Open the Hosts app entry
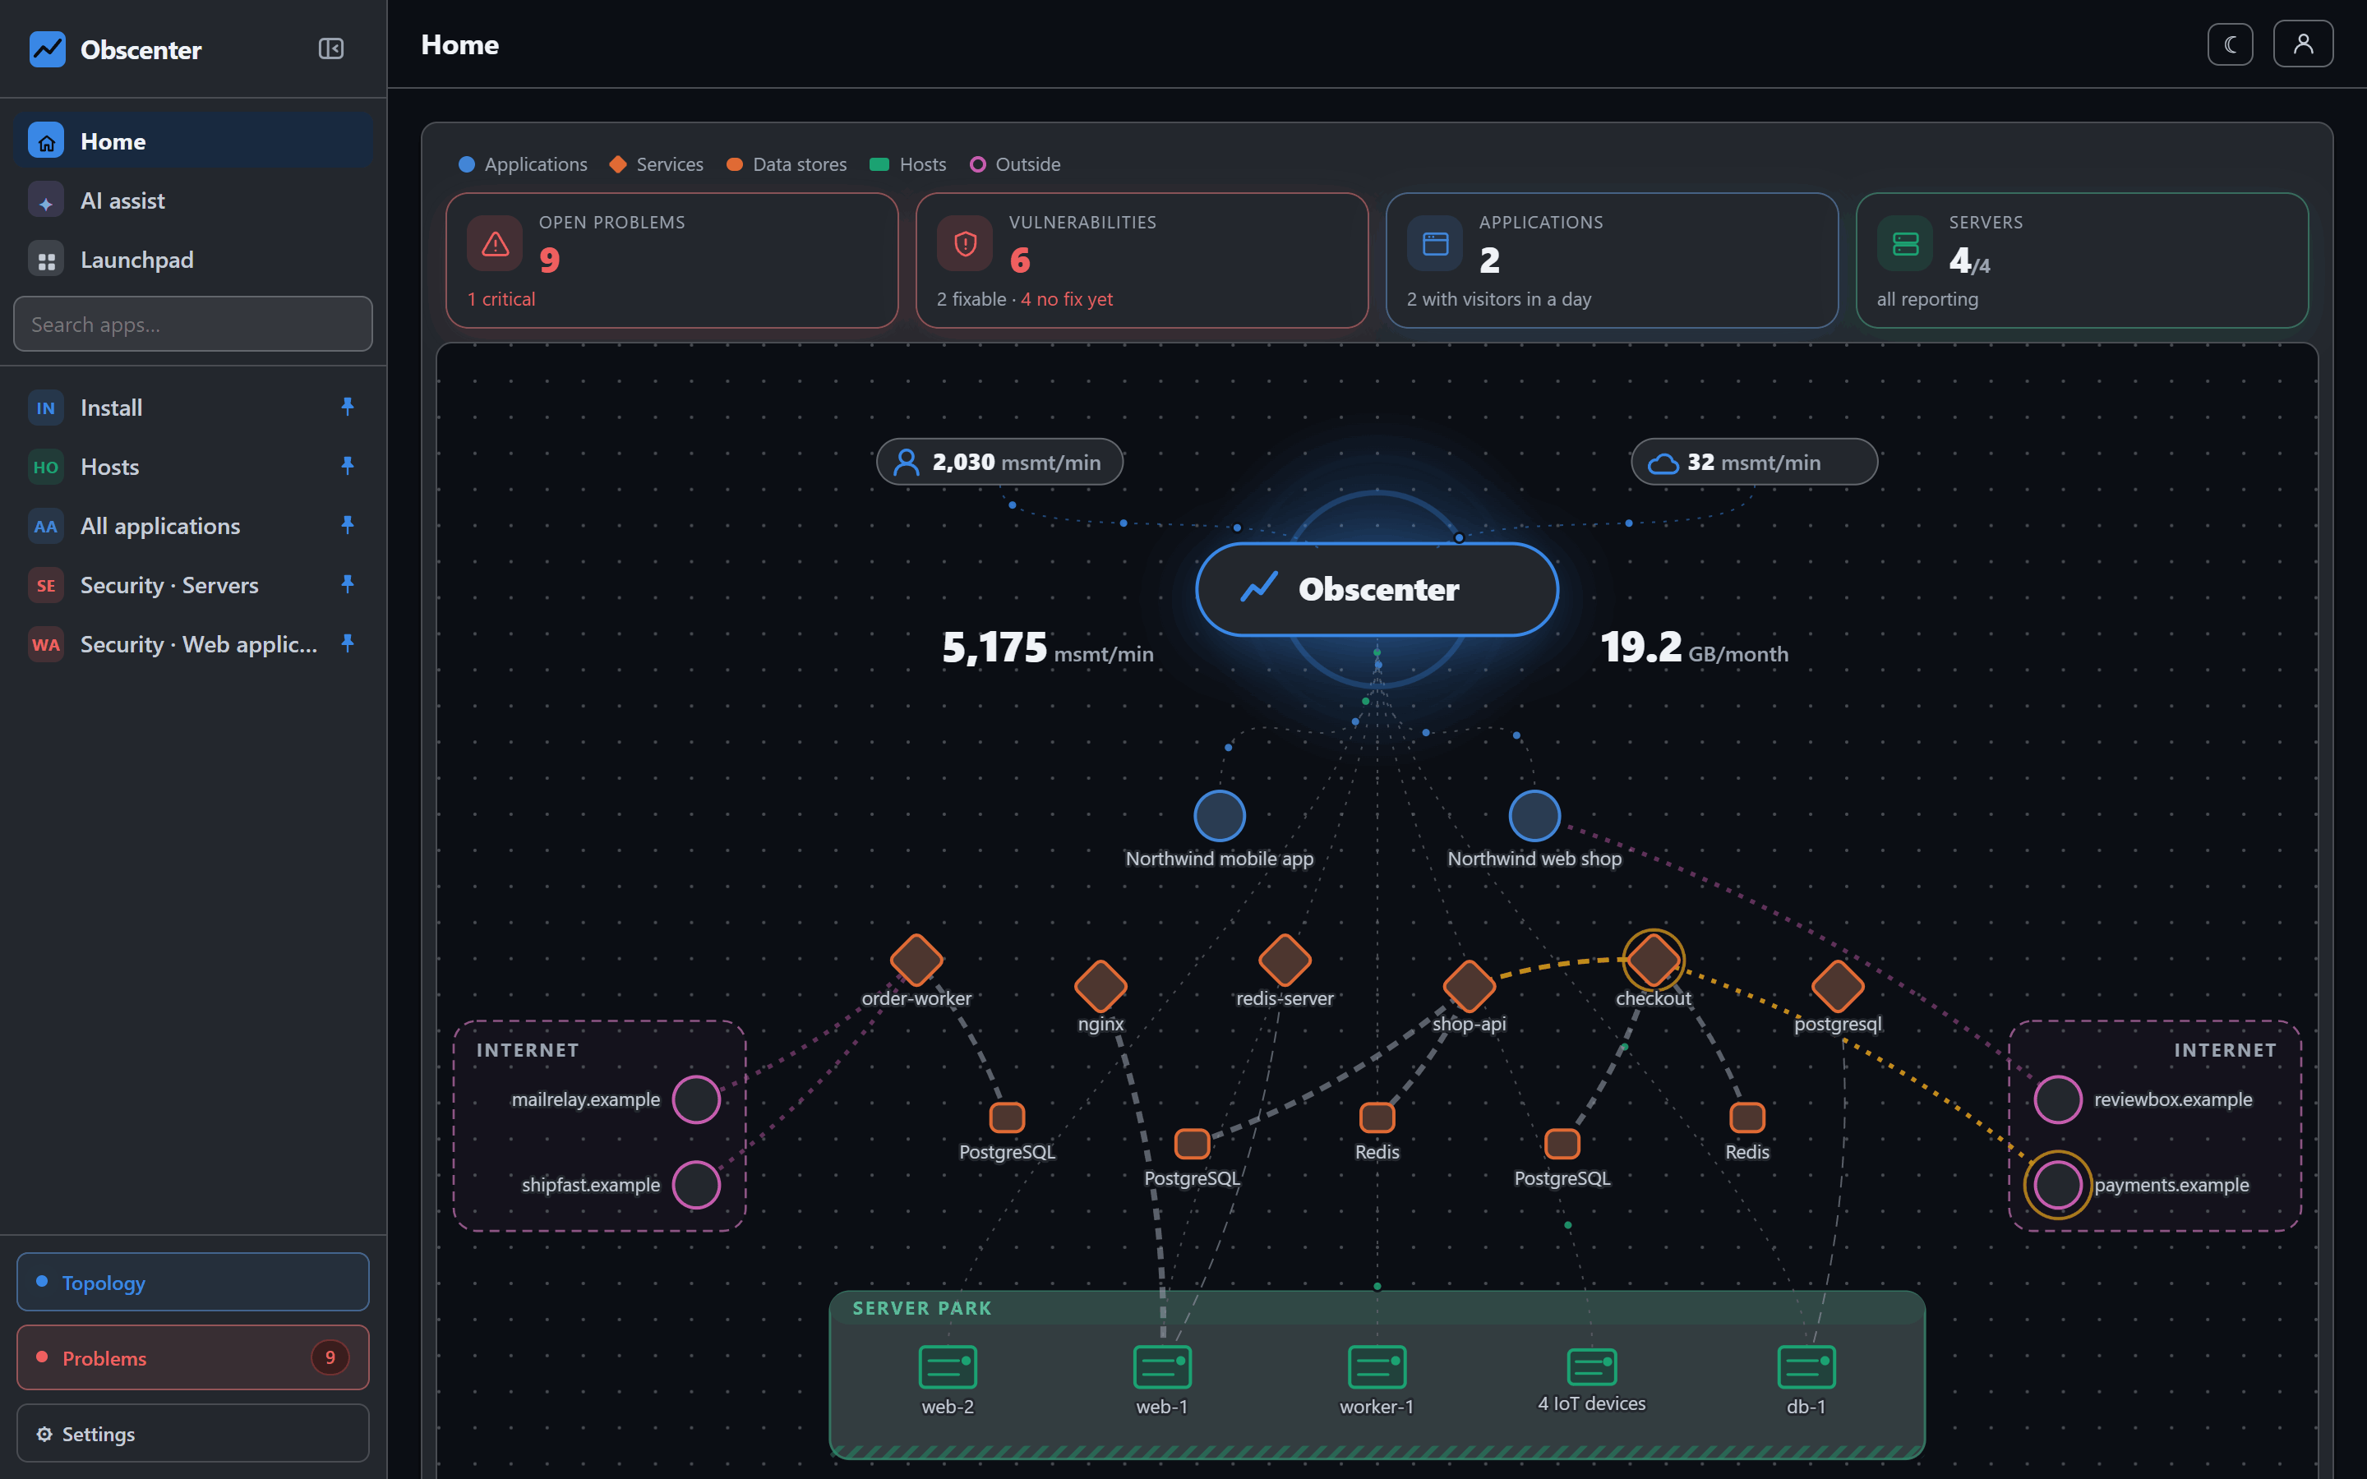Image resolution: width=2367 pixels, height=1479 pixels. [x=192, y=467]
